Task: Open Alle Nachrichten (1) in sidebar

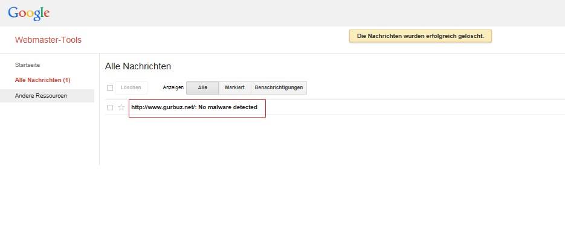Action: (42, 80)
